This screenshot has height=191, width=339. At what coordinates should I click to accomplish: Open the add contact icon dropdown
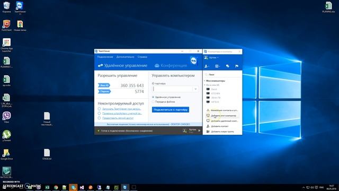tap(207, 66)
